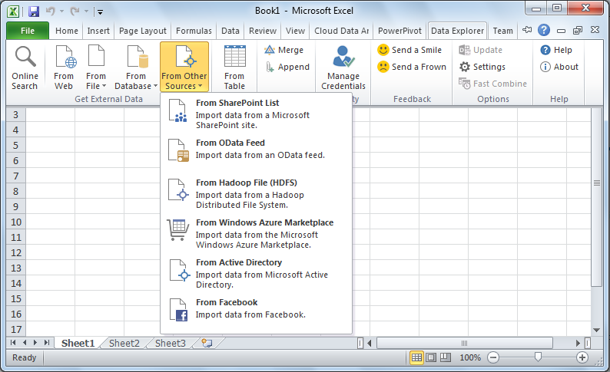The height and width of the screenshot is (372, 610).
Task: Select the row 5 header
Action: point(16,146)
